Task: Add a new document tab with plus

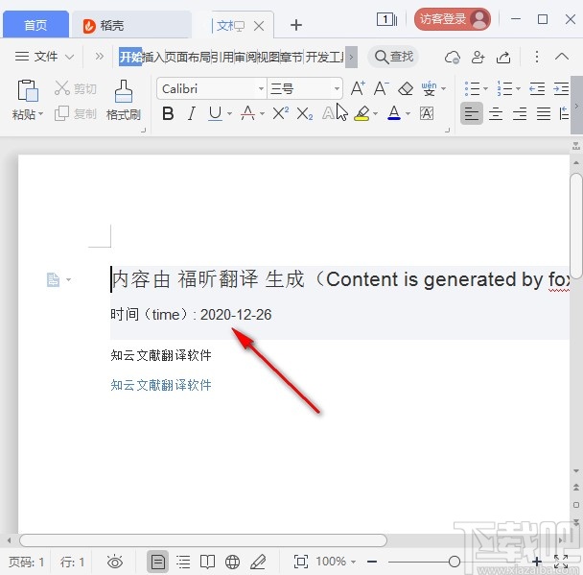Action: tap(296, 25)
